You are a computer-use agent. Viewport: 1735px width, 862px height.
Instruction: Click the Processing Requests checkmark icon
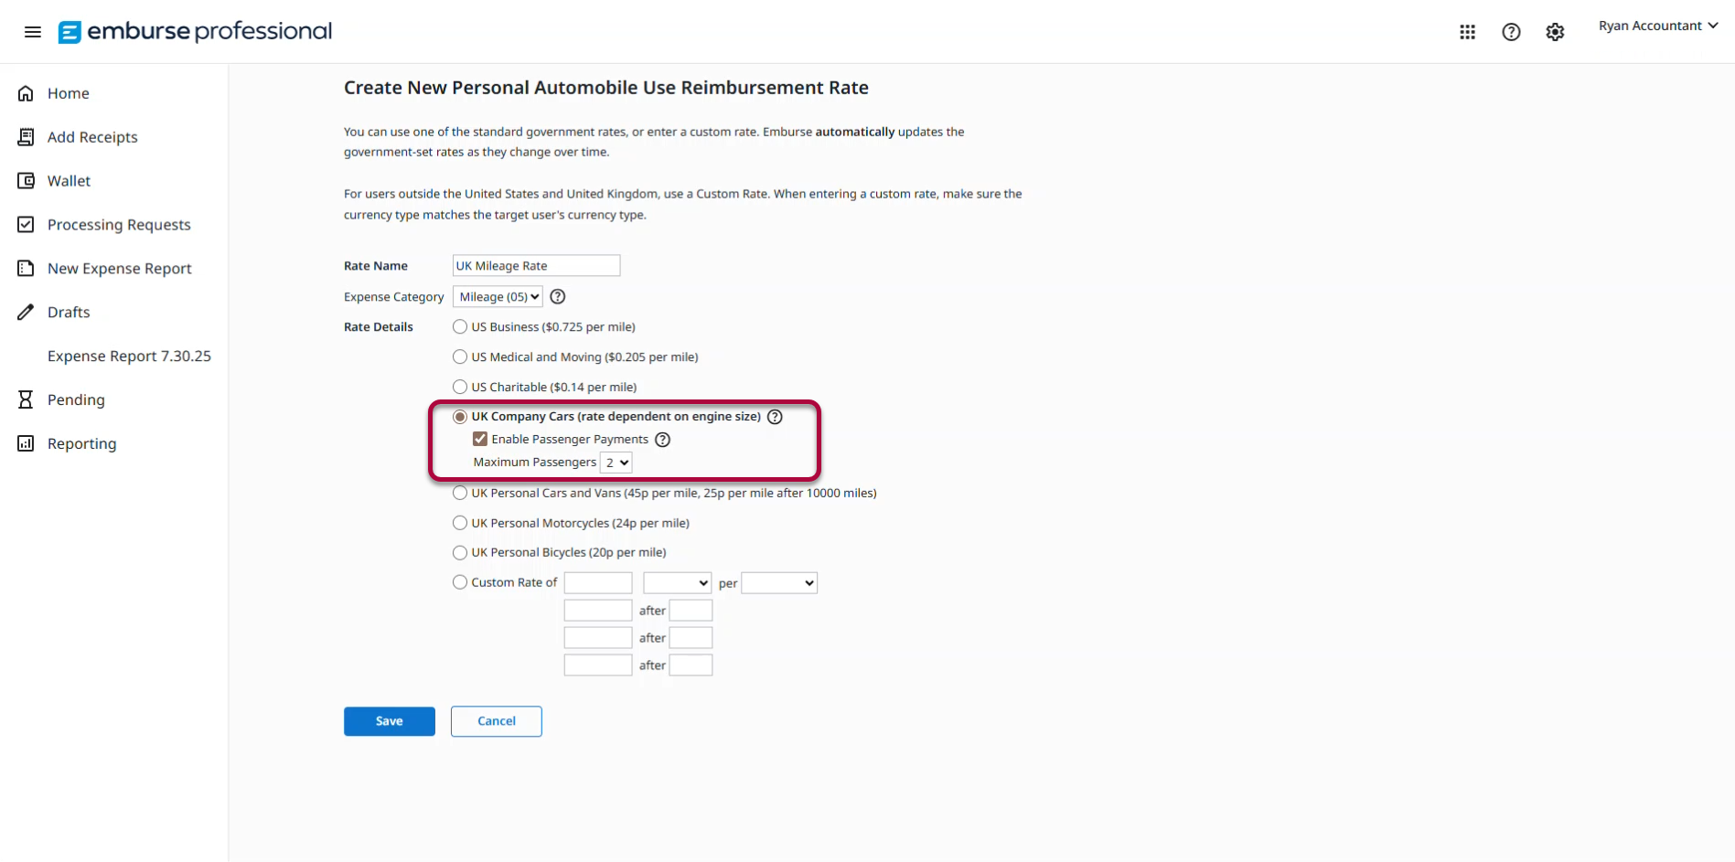point(26,224)
